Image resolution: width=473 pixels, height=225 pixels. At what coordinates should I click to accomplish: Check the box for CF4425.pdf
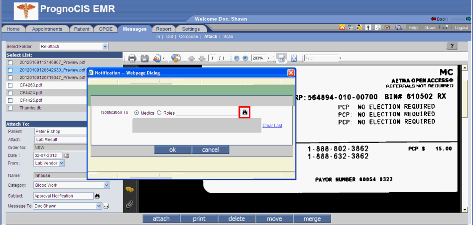[x=10, y=100]
